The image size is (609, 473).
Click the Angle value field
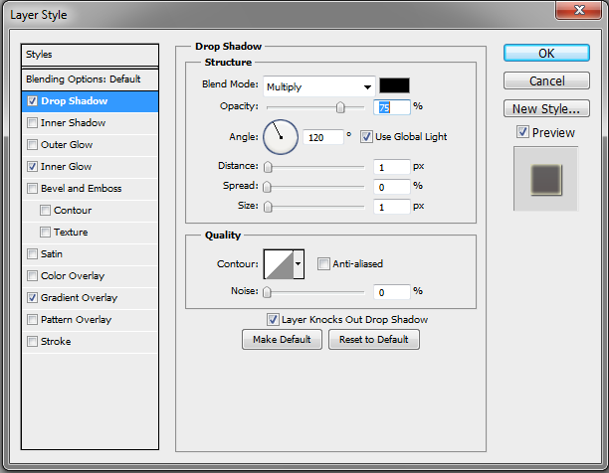click(x=323, y=137)
